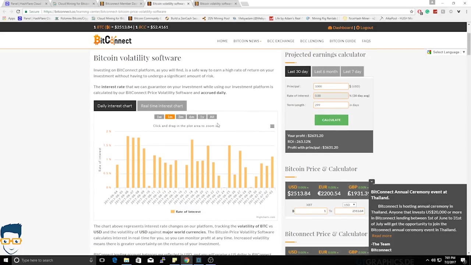471x265 pixels.
Task: Open File Explorer from the taskbar
Action: pyautogui.click(x=126, y=260)
